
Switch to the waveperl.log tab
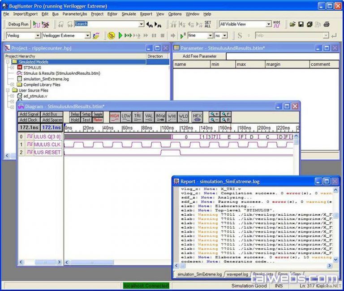pyautogui.click(x=237, y=274)
